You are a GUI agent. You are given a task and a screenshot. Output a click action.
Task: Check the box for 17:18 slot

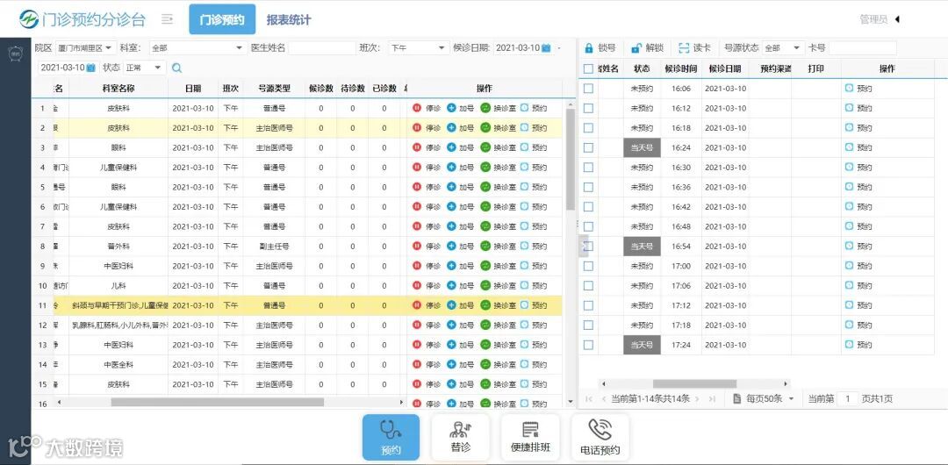(x=588, y=325)
